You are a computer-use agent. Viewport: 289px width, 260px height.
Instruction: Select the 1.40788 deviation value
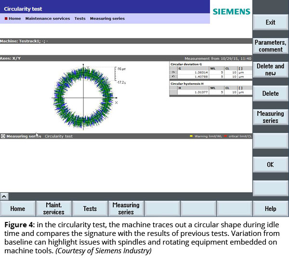tap(201, 77)
